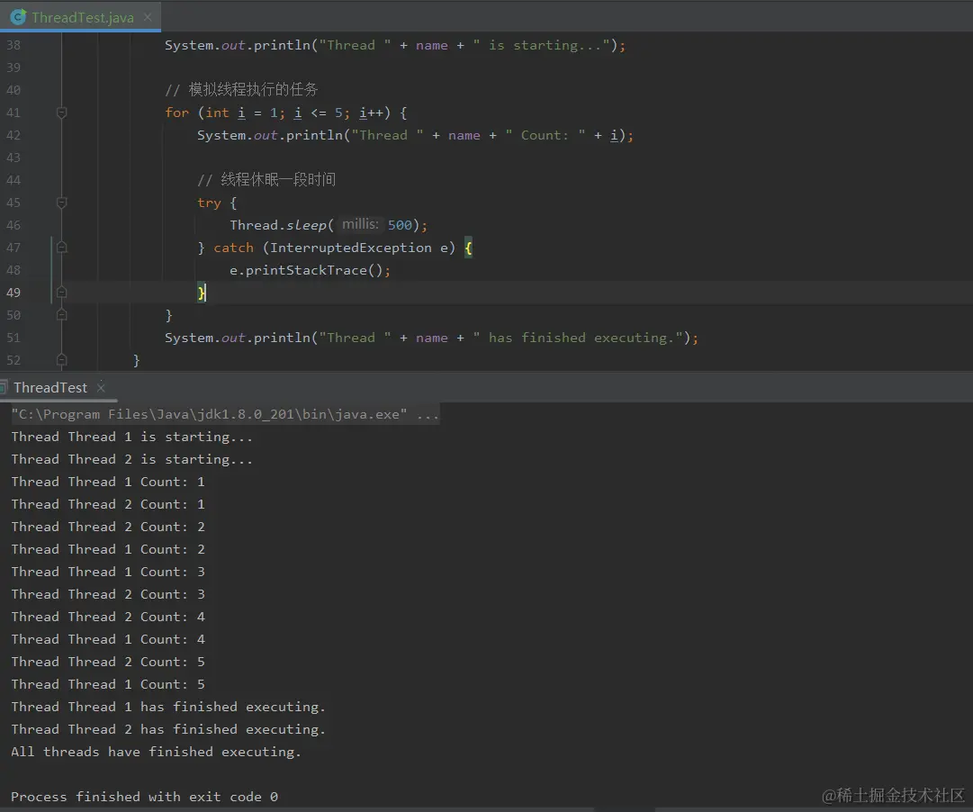Click line number 43 in the gutter

(14, 158)
